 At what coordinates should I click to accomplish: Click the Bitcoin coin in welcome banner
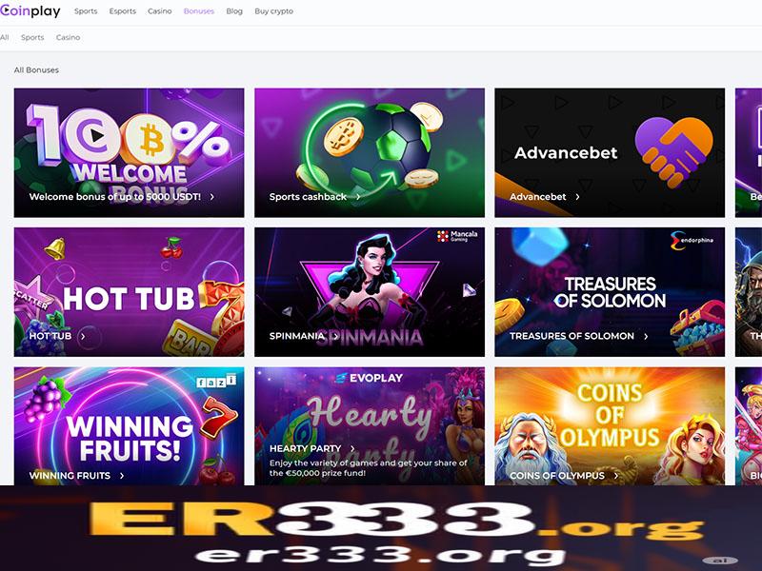150,139
